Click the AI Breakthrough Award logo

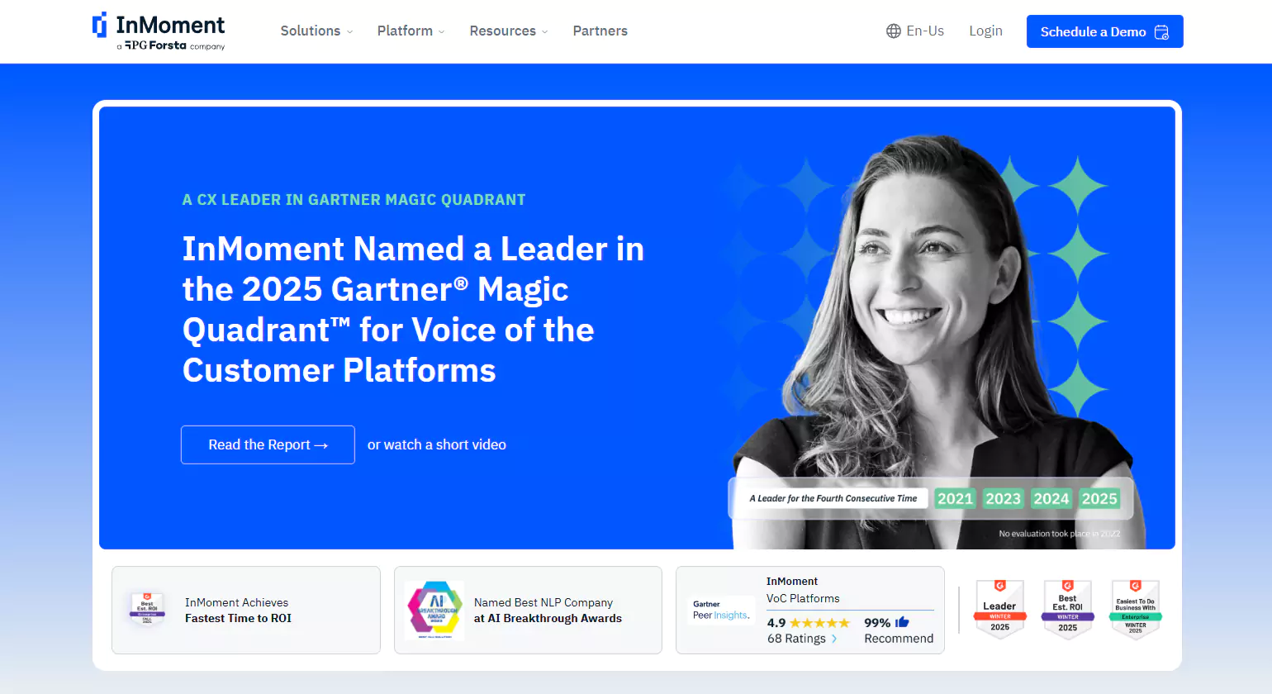[x=435, y=610]
